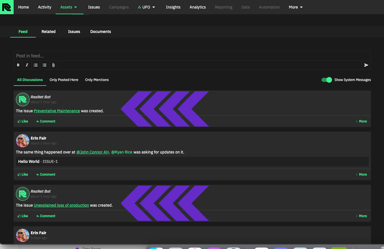Select the Only Mentions filter

click(97, 80)
